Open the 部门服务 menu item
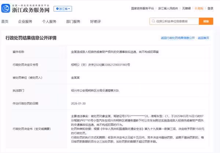The image size is (220, 153). [x=73, y=22]
